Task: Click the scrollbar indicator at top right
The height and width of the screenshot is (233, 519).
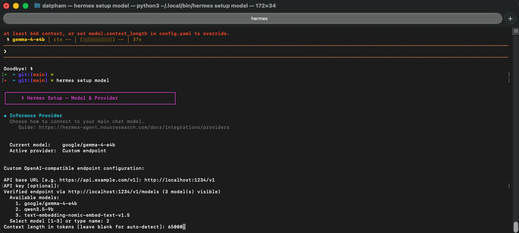Action: [x=516, y=31]
